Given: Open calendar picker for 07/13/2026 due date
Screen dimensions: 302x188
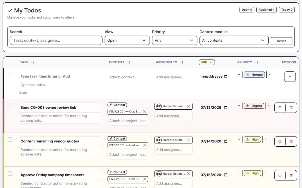Looking at the screenshot, I should coord(226,107).
